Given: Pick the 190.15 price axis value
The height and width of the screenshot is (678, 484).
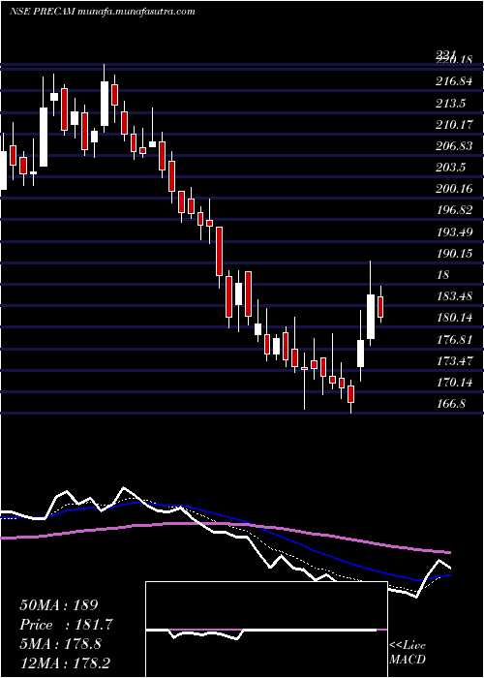Looking at the screenshot, I should tap(454, 254).
